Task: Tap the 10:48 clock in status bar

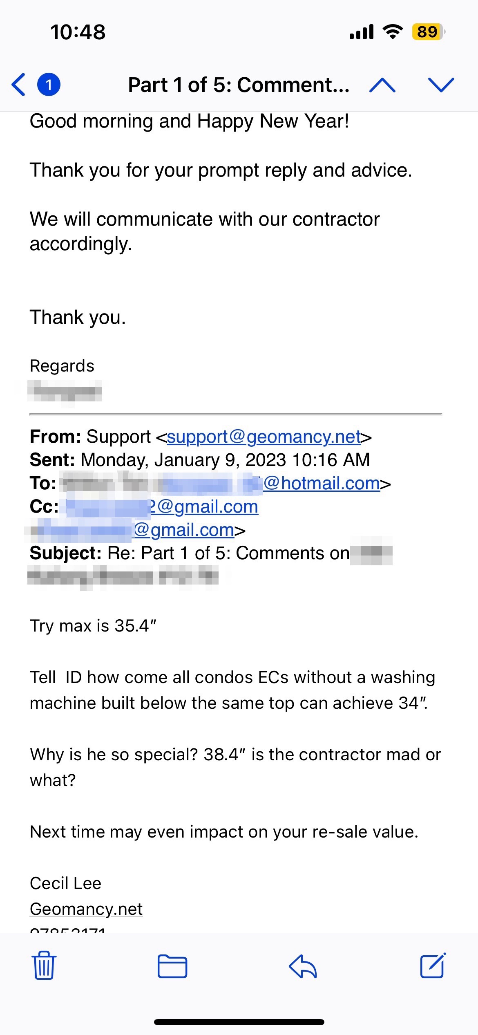Action: [x=78, y=32]
